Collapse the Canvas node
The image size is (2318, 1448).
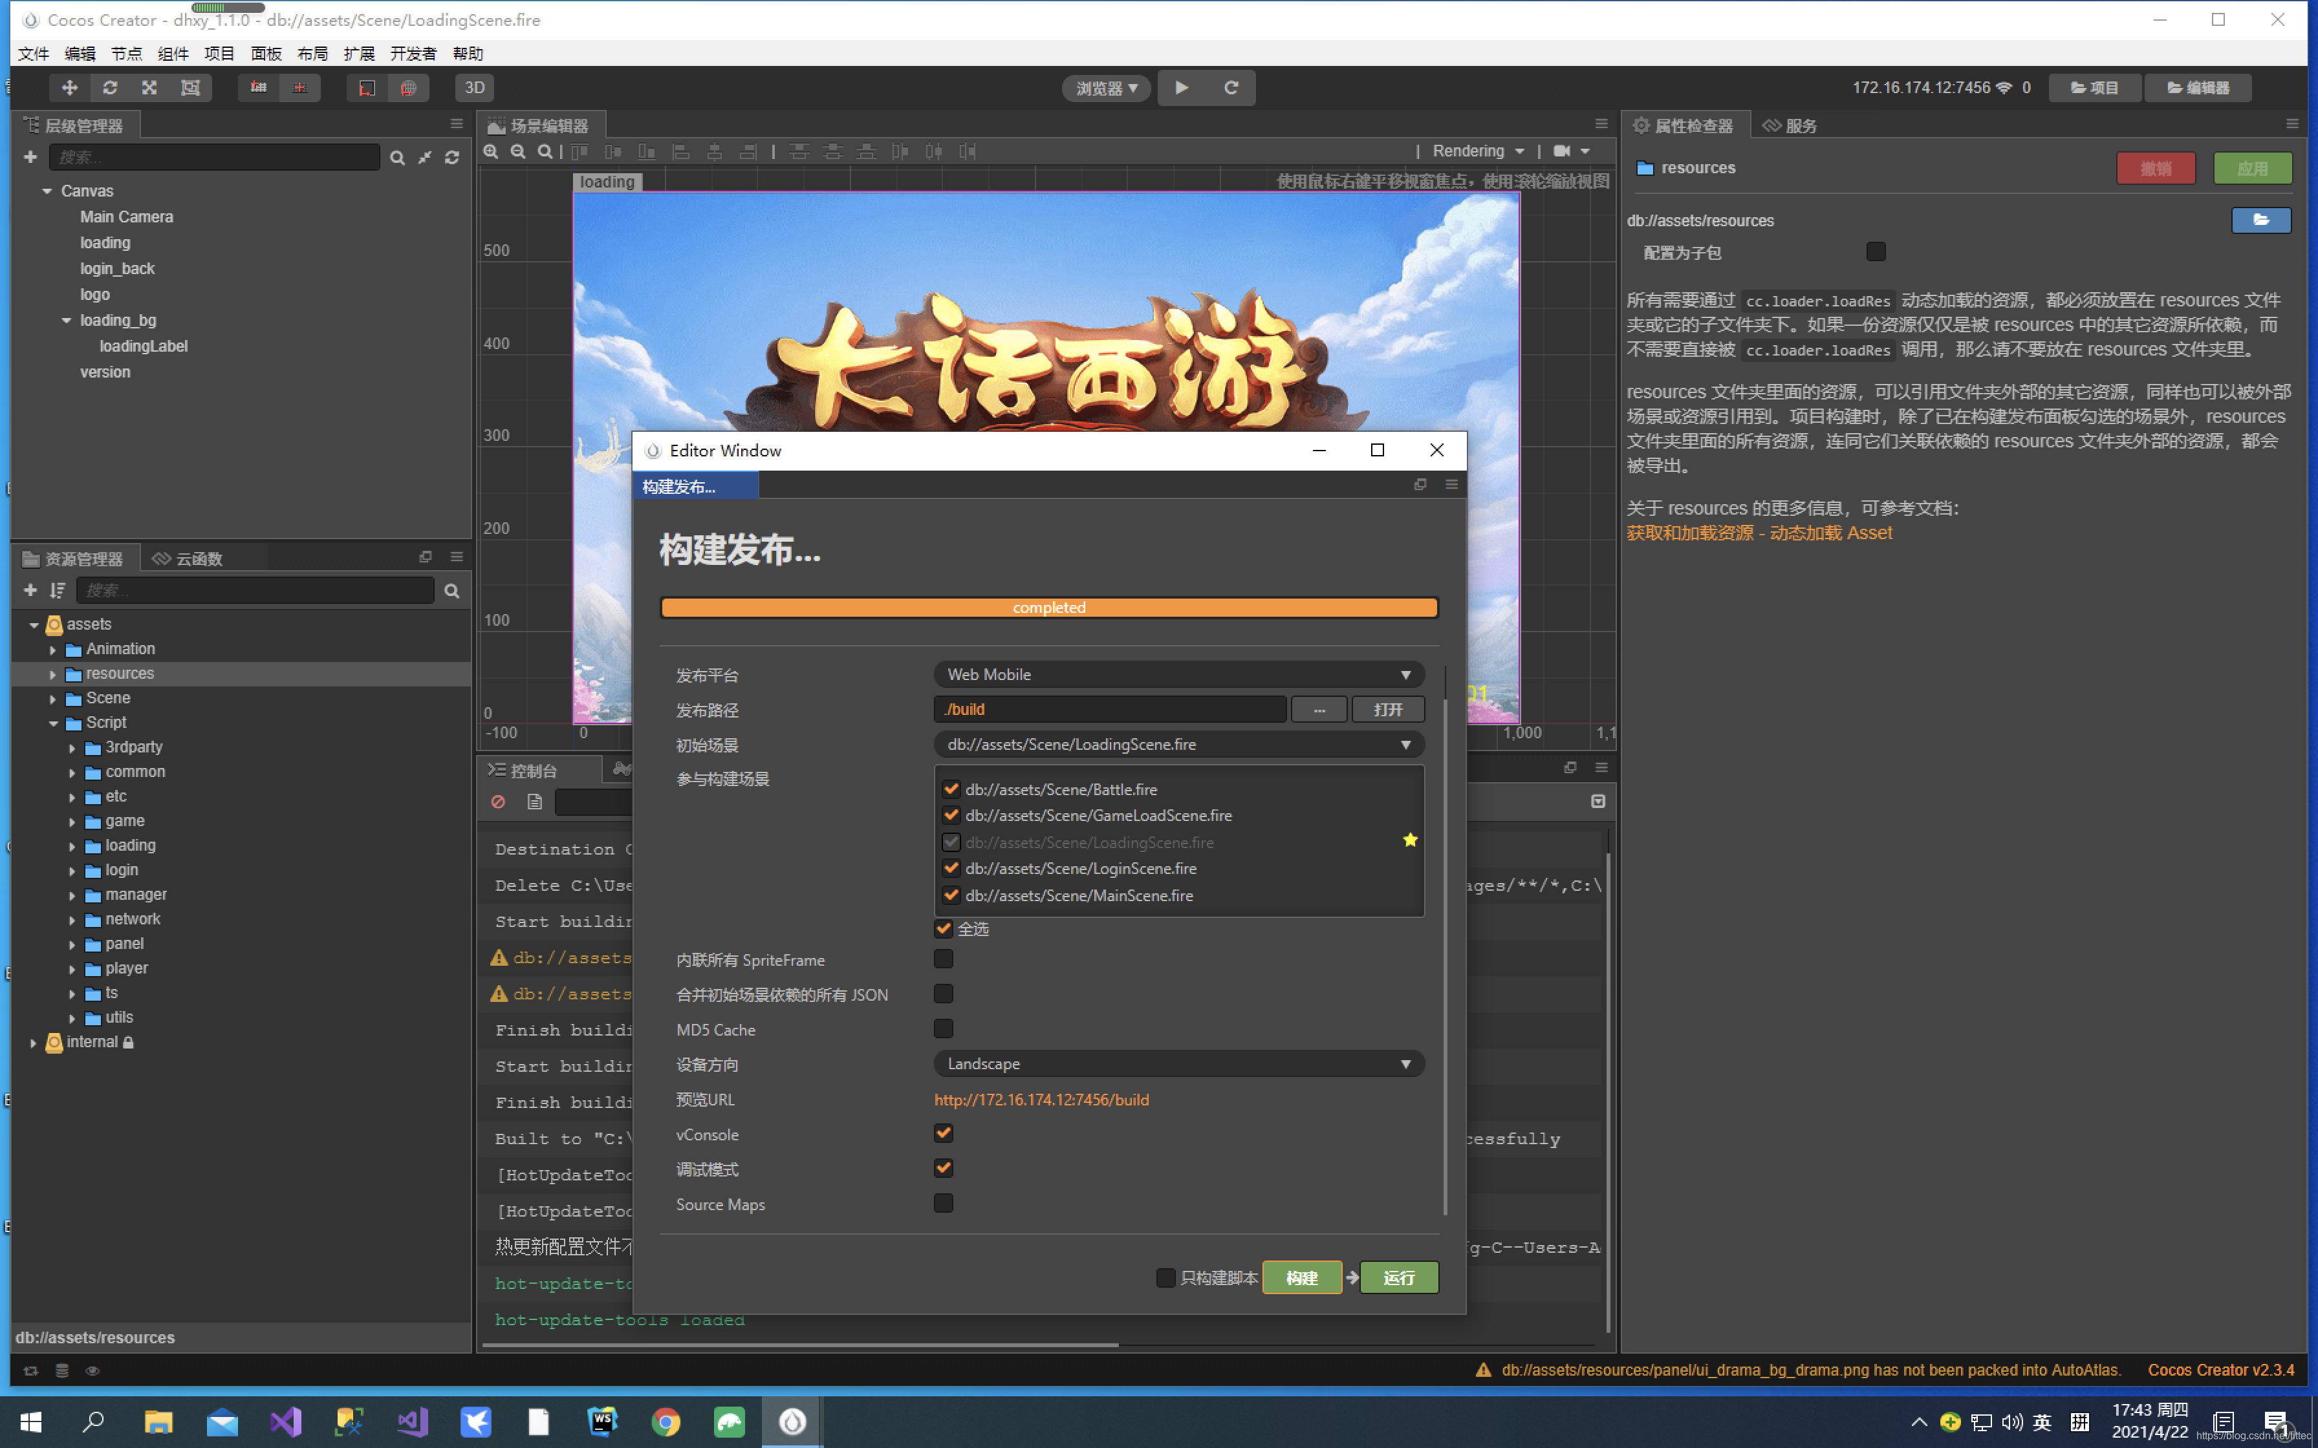pos(47,191)
